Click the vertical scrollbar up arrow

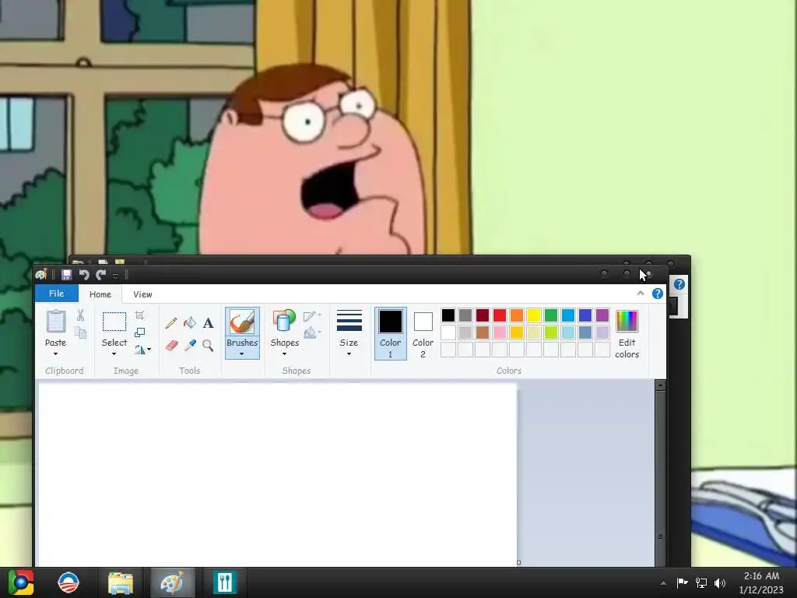point(660,385)
